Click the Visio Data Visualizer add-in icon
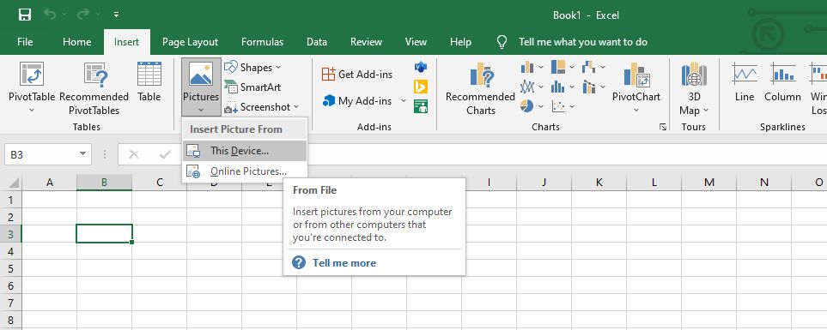This screenshot has width=827, height=330. pos(420,67)
